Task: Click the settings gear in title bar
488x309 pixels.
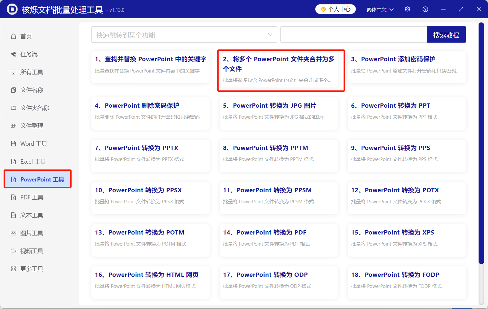Action: click(x=407, y=9)
